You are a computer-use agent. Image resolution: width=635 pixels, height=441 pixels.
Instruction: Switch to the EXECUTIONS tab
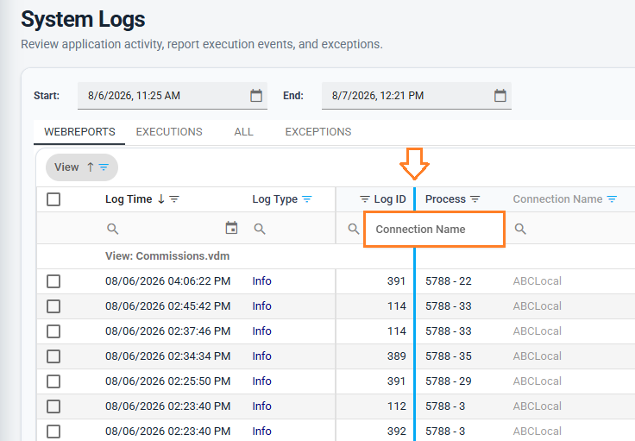click(x=169, y=132)
